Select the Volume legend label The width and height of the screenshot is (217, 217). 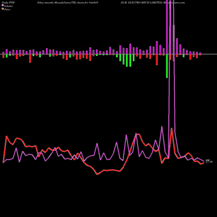[8, 6]
